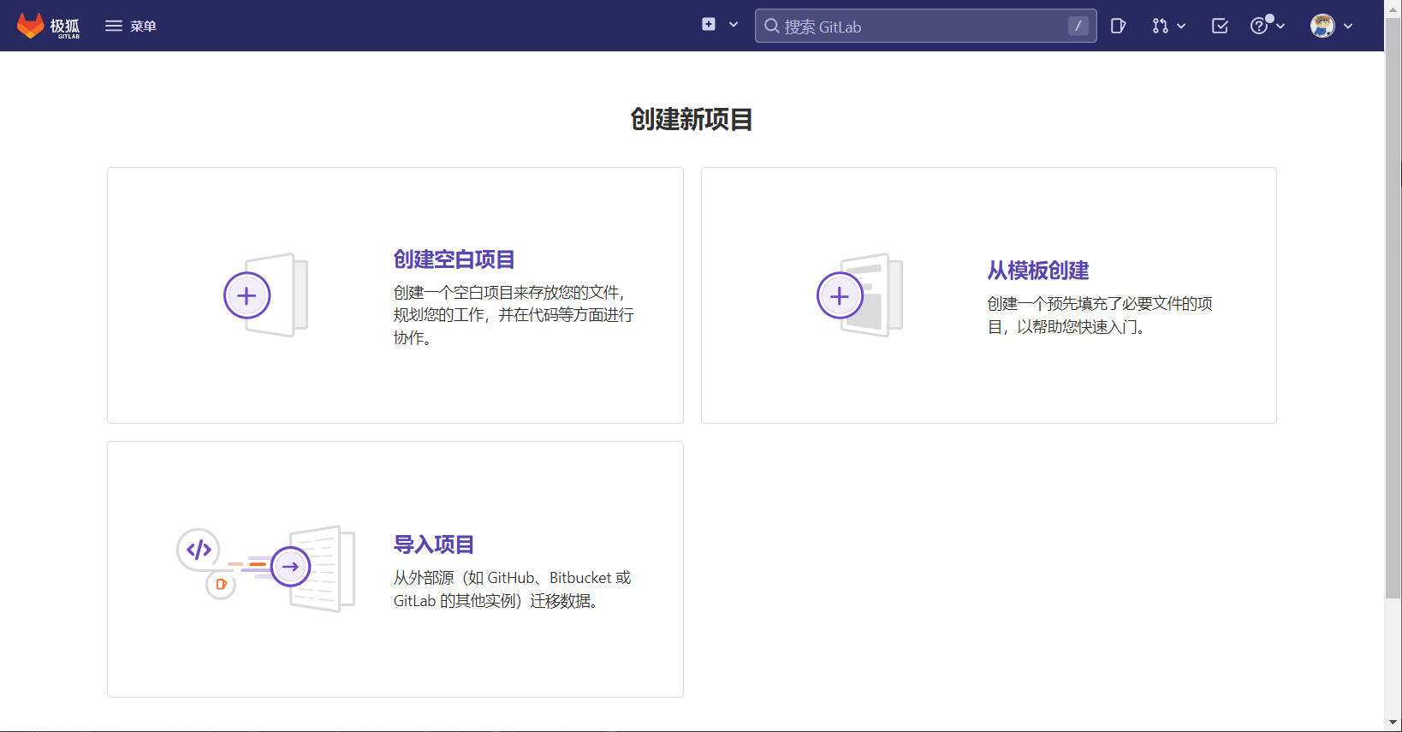Select the description text under 创建空白项目
The image size is (1402, 732).
tap(514, 315)
